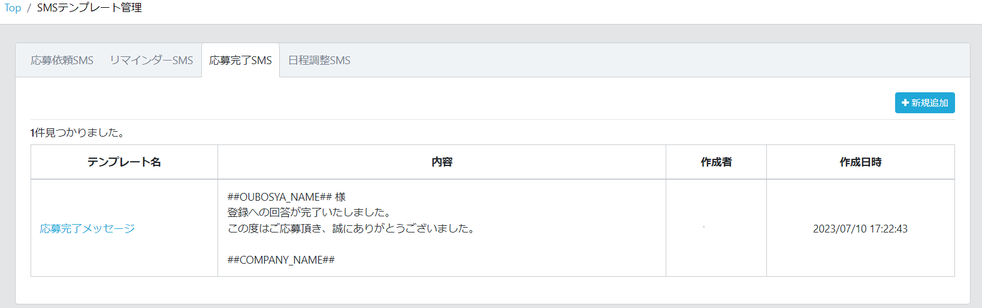Click the 内容 column header
The height and width of the screenshot is (308, 982).
[x=442, y=162]
